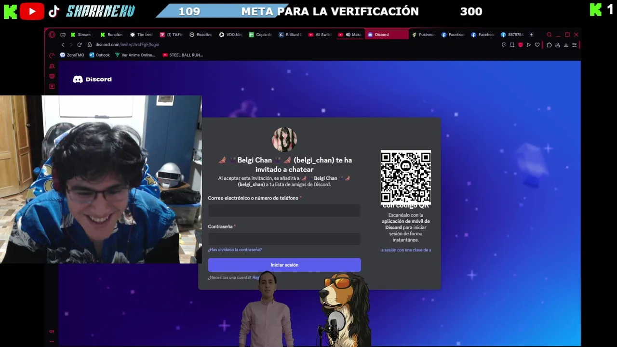Add a new tab with plus button

(531, 35)
